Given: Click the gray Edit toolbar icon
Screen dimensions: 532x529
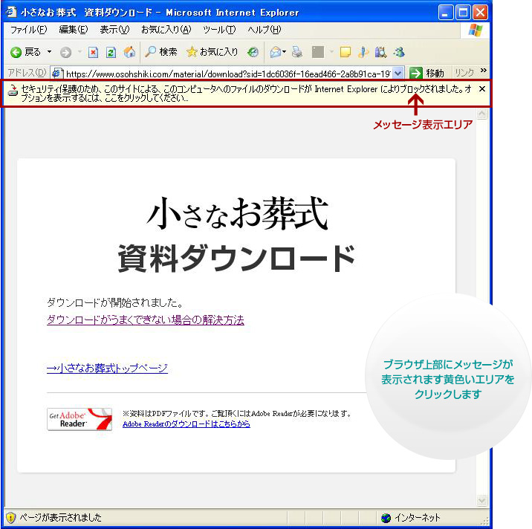Looking at the screenshot, I should pos(318,52).
